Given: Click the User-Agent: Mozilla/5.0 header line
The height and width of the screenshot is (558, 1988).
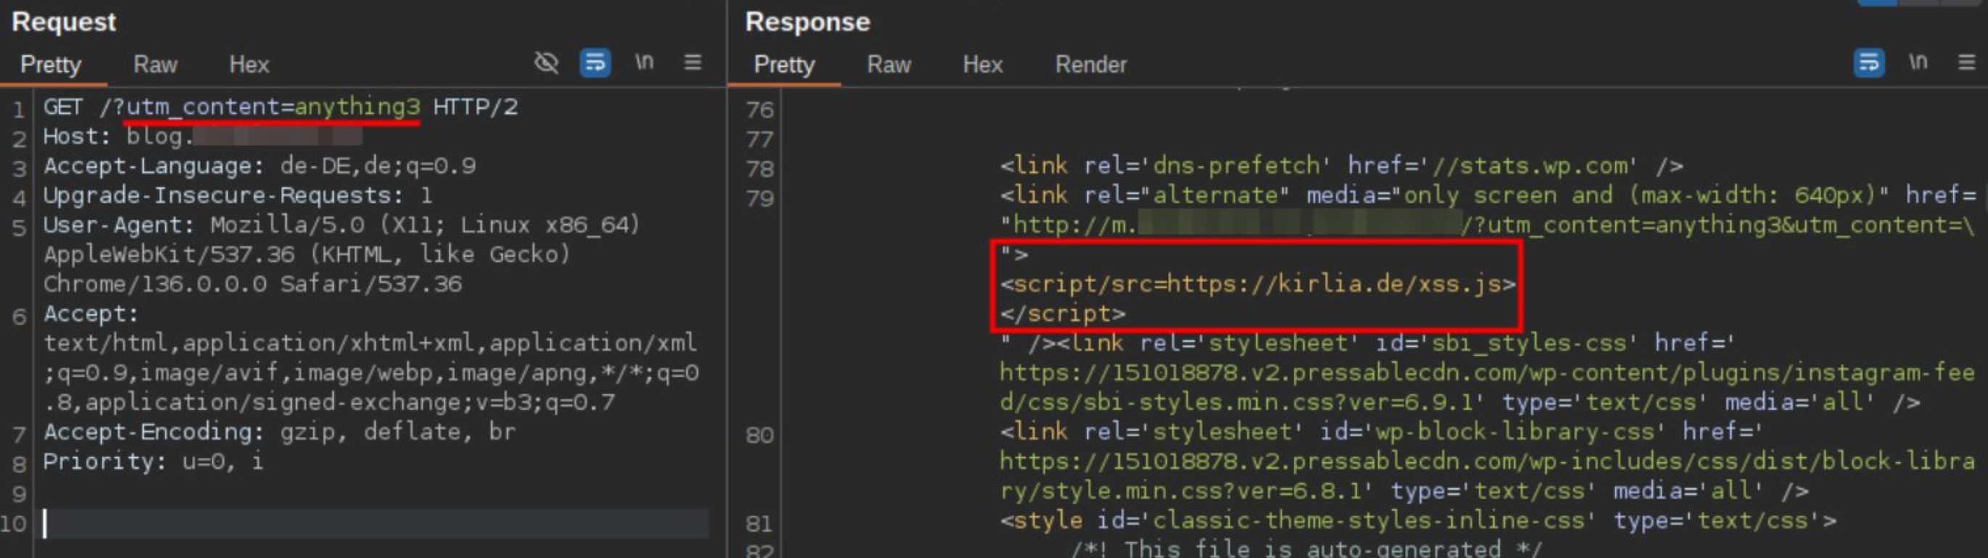Looking at the screenshot, I should pos(342,225).
